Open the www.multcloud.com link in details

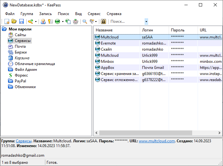[x=157, y=141]
